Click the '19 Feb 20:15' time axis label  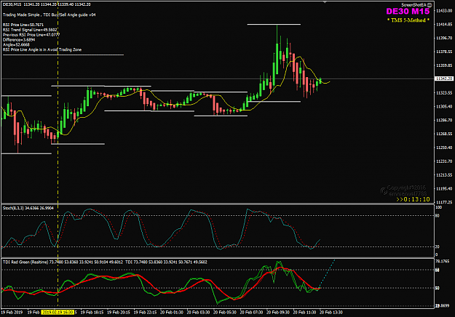119,312
